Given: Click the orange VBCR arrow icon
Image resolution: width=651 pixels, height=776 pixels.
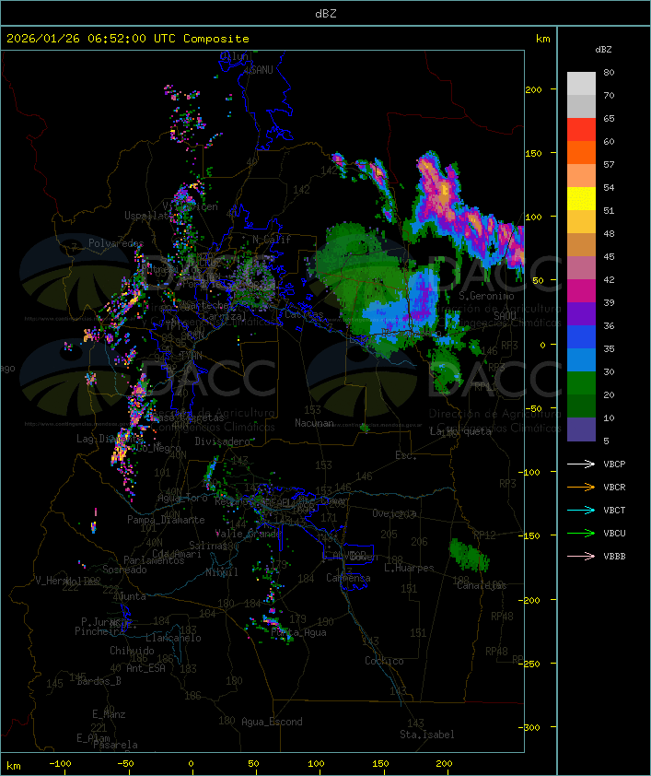Looking at the screenshot, I should (581, 488).
